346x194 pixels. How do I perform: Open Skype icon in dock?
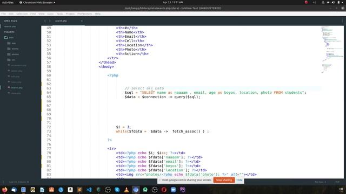pyautogui.click(x=117, y=190)
